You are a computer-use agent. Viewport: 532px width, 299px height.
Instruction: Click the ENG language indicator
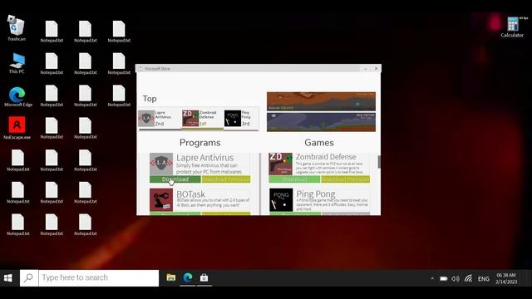[x=484, y=279]
